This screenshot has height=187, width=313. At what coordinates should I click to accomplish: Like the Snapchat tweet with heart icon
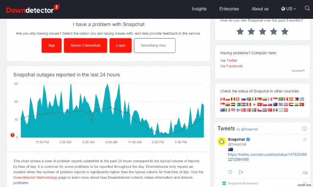point(230,172)
